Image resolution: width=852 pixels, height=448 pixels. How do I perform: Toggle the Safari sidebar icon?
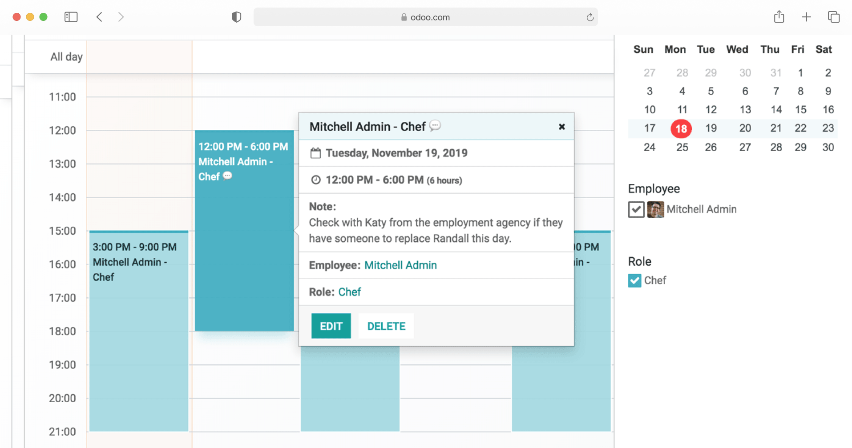(x=71, y=17)
